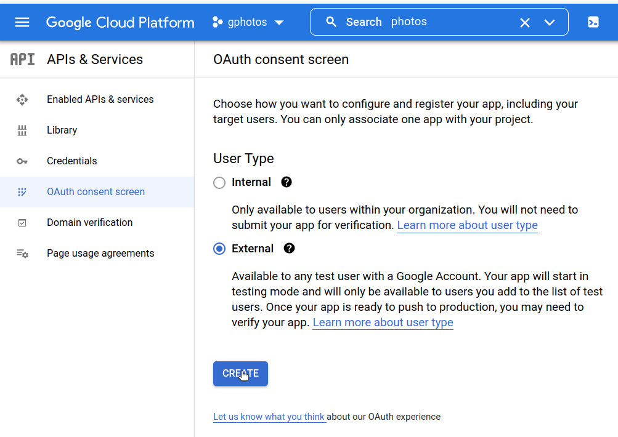The image size is (618, 437).
Task: Click help icon next to Internal
Action: pos(287,182)
